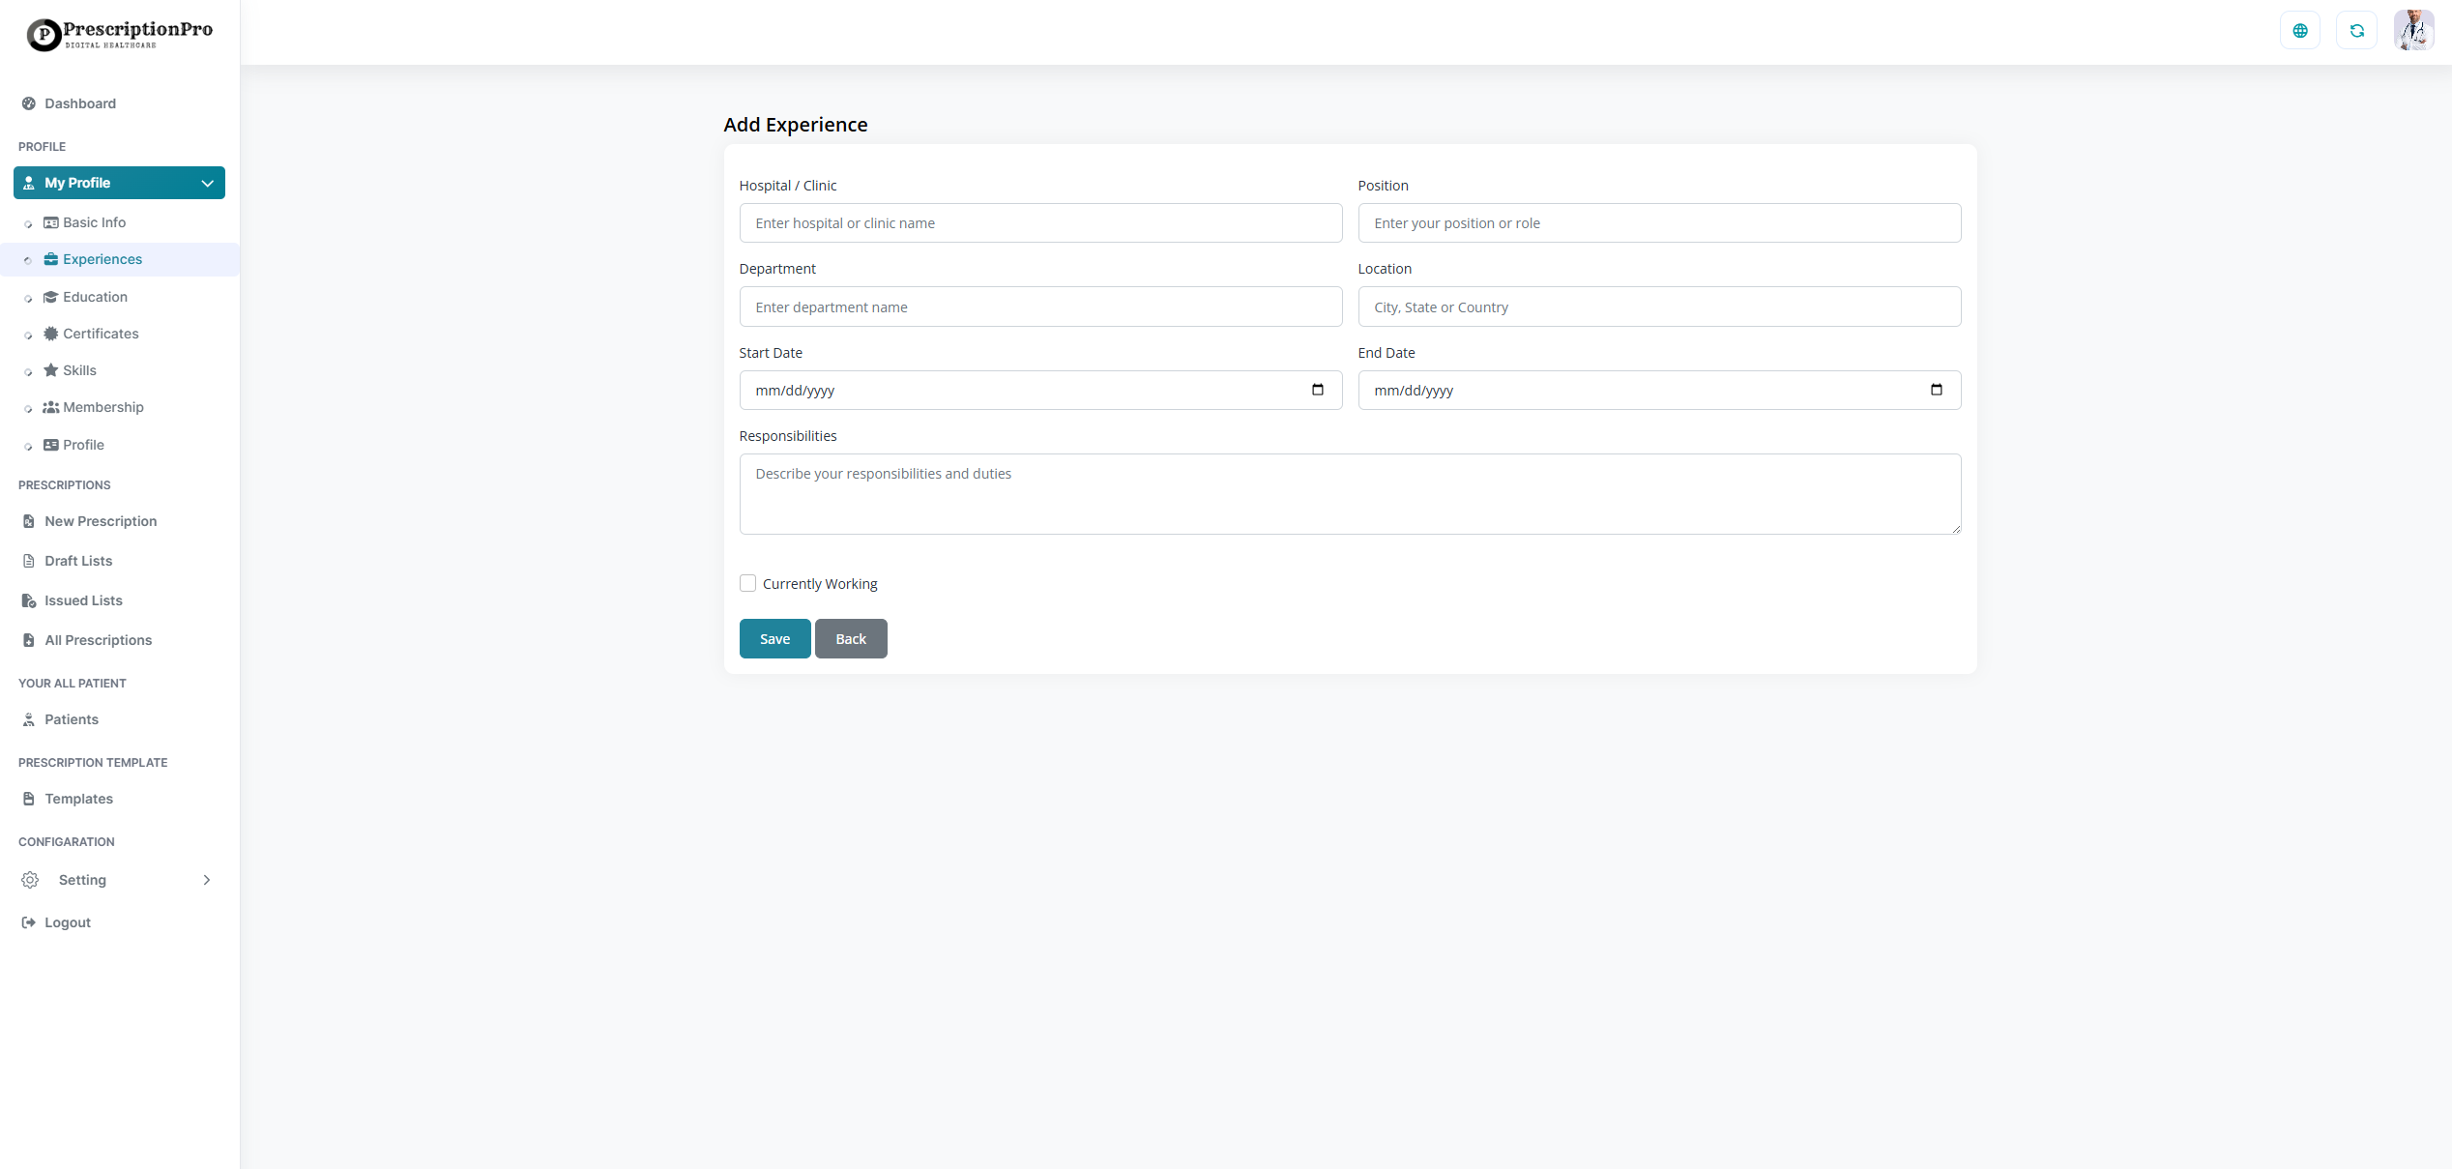2452x1169 pixels.
Task: Select the Dashboard icon in sidebar
Action: [28, 102]
